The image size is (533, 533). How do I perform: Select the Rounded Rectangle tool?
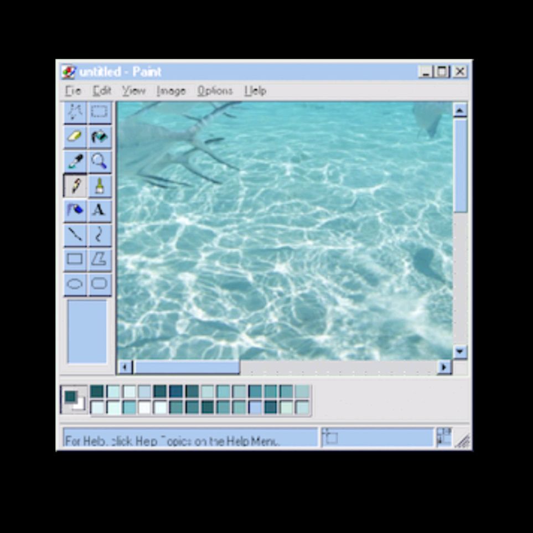click(99, 284)
